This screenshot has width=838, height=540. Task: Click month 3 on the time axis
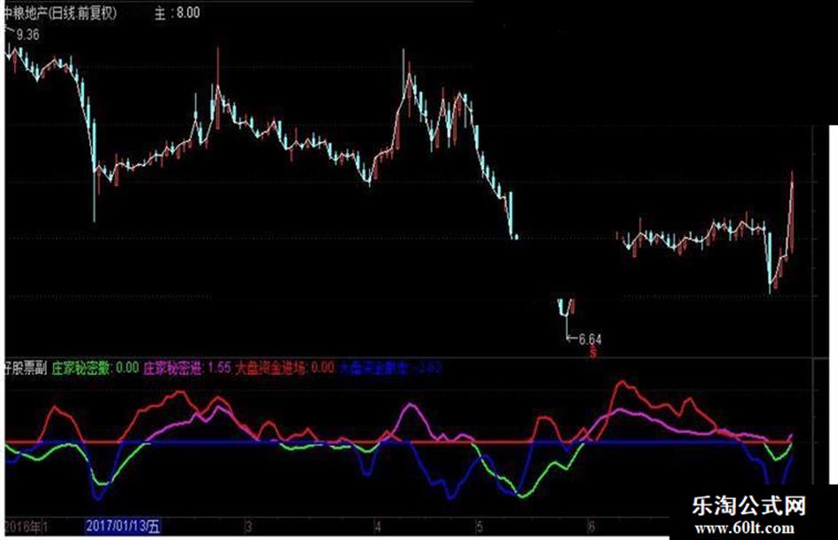click(x=248, y=526)
